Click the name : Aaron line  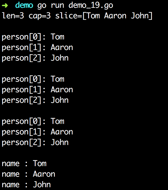(28, 174)
